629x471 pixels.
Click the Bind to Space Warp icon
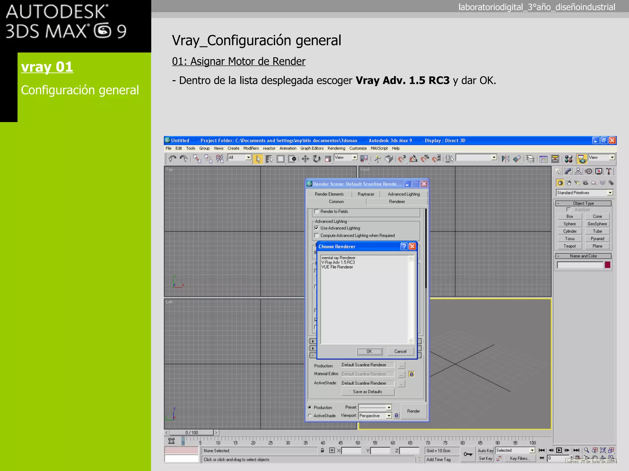(220, 159)
